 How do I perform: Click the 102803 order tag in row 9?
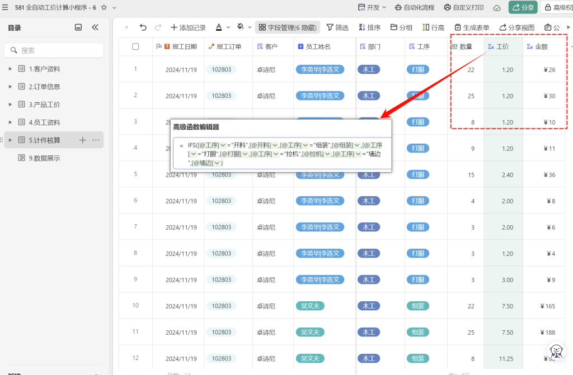click(x=221, y=279)
